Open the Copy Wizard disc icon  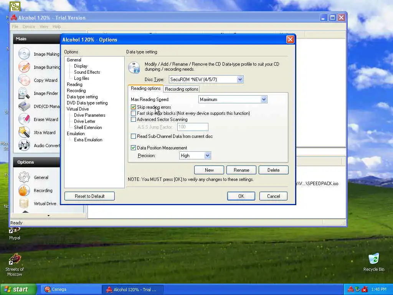(x=24, y=80)
